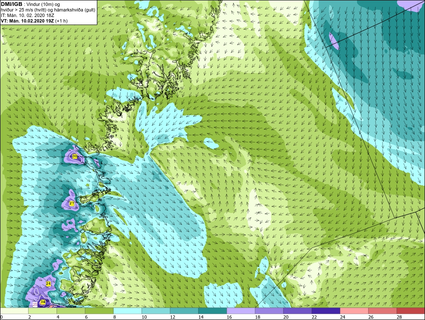Select the 16–18 m/s legend swatch
The image size is (425, 320).
(x=241, y=311)
